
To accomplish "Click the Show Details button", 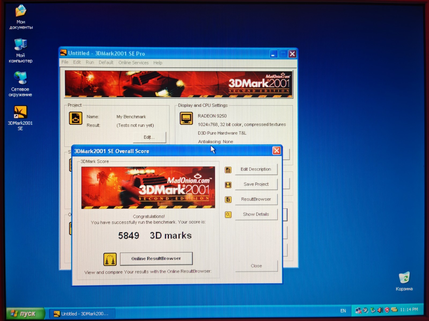I will tap(256, 214).
